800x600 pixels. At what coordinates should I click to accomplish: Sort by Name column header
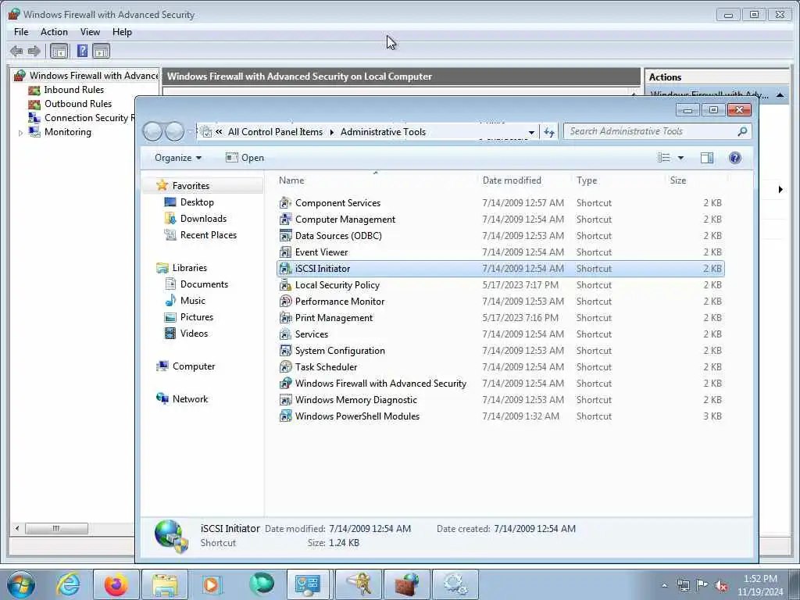291,180
